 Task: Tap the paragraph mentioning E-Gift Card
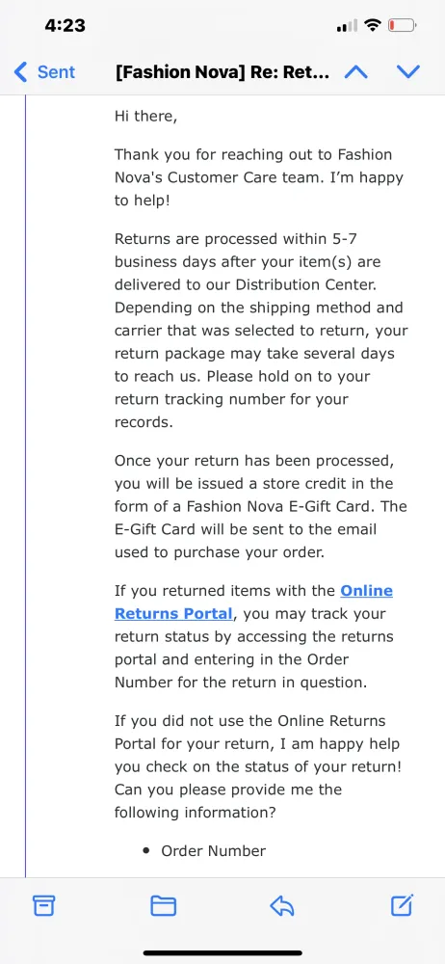point(261,506)
